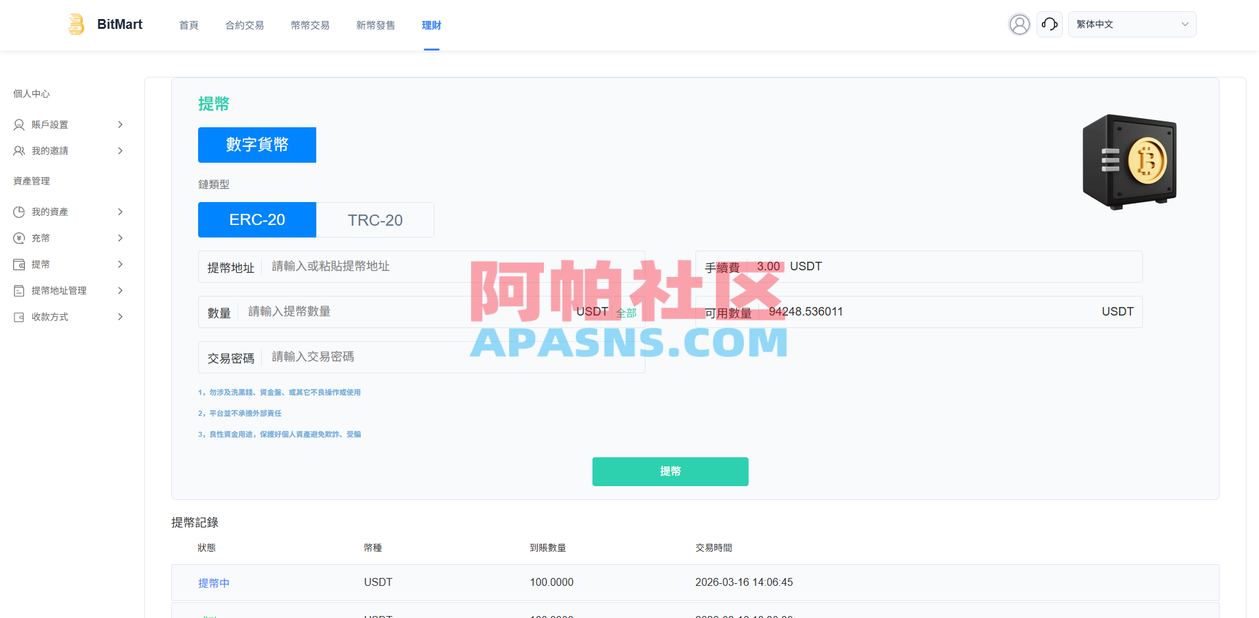Expand the 我的邀請 chevron
The height and width of the screenshot is (618, 1259).
[x=120, y=151]
